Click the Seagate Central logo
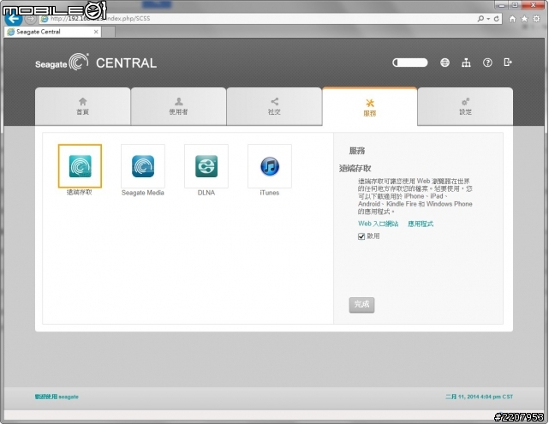 click(x=96, y=63)
